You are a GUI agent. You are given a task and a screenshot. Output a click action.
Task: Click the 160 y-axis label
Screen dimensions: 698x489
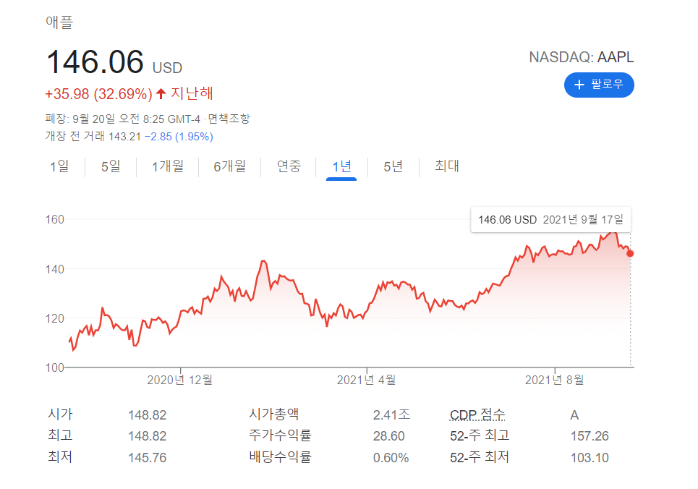[x=55, y=220]
